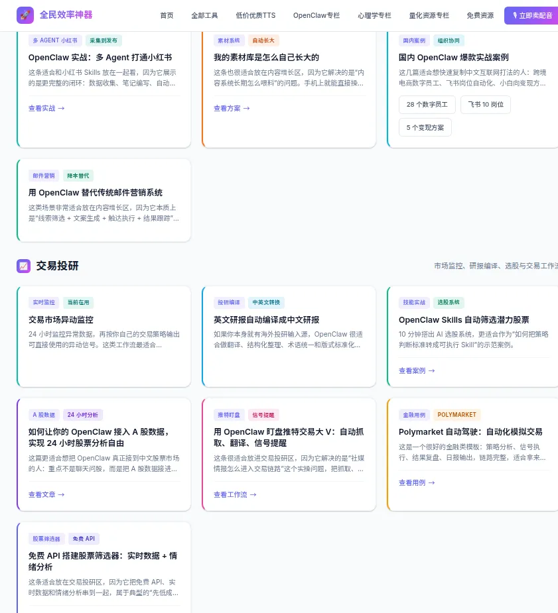Click the 24 小时分析 tag
The width and height of the screenshot is (558, 613).
(82, 415)
